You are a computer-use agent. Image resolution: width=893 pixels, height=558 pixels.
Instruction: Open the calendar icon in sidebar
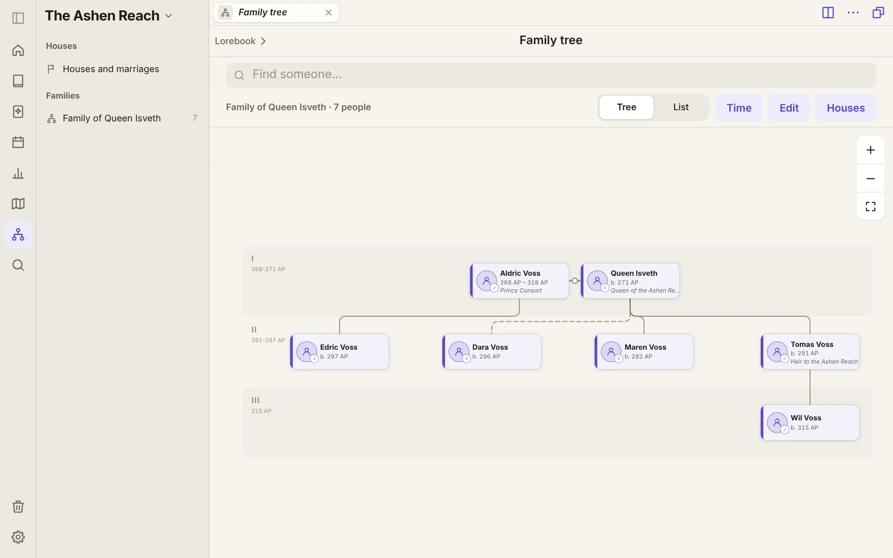[18, 142]
